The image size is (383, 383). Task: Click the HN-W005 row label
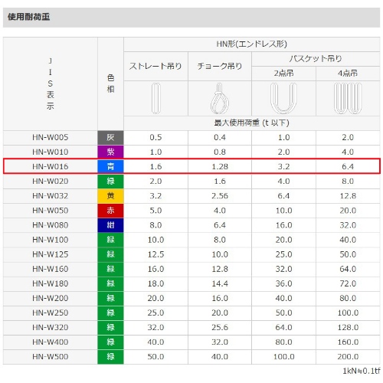pos(51,137)
